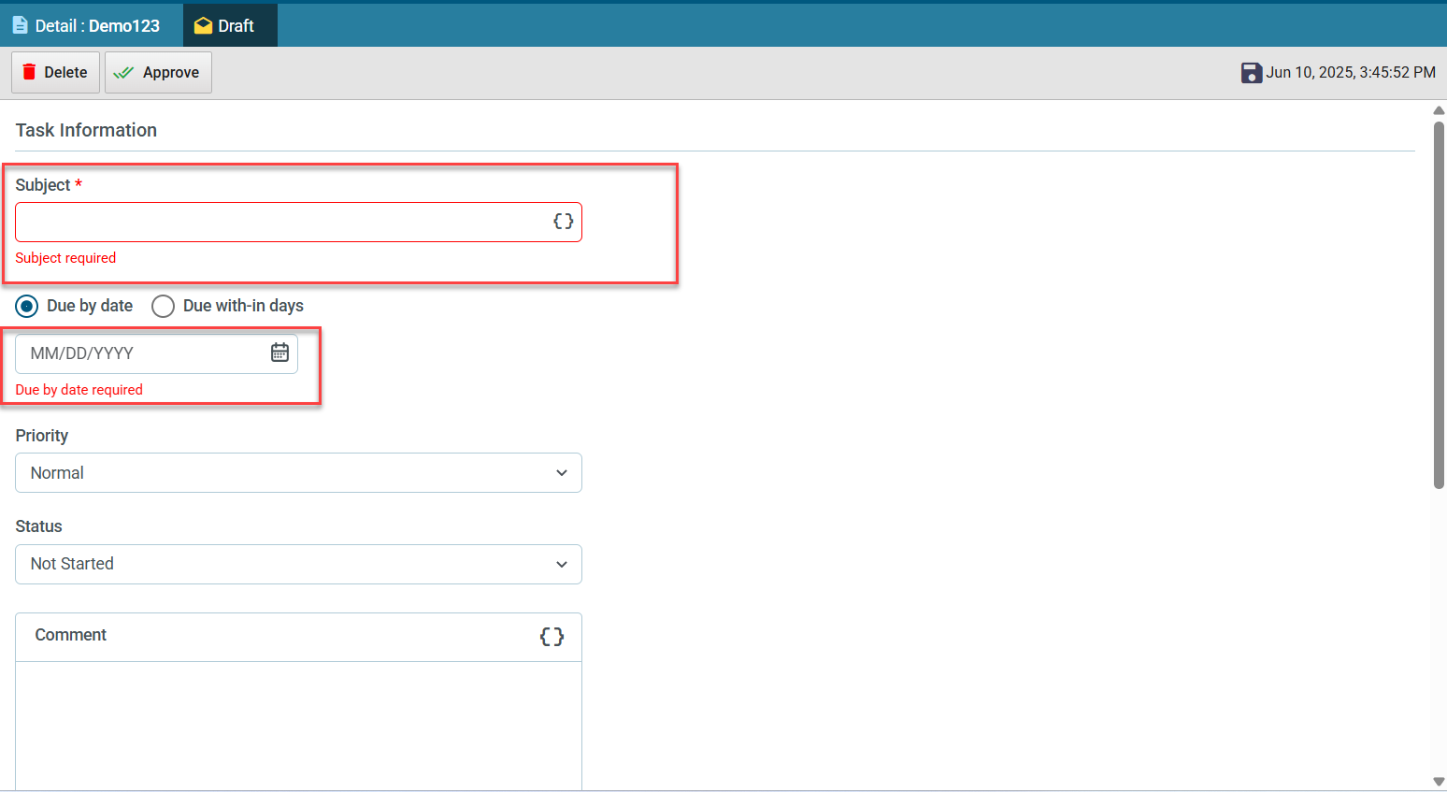Screen dimensions: 1447x792
Task: Click the document icon beside Detail title
Action: pos(20,25)
